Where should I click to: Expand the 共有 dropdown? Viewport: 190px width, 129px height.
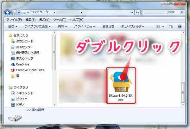(62, 26)
